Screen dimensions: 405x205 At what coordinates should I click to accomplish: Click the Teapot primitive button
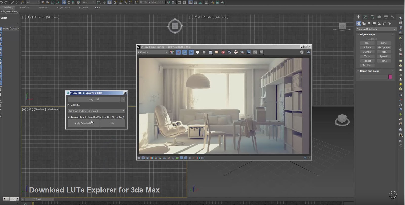click(x=367, y=61)
